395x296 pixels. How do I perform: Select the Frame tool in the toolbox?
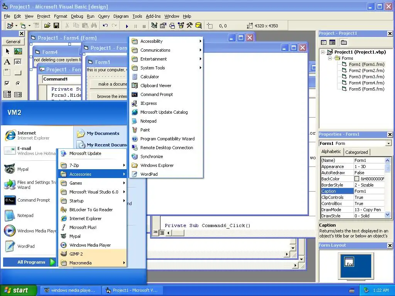coord(7,73)
